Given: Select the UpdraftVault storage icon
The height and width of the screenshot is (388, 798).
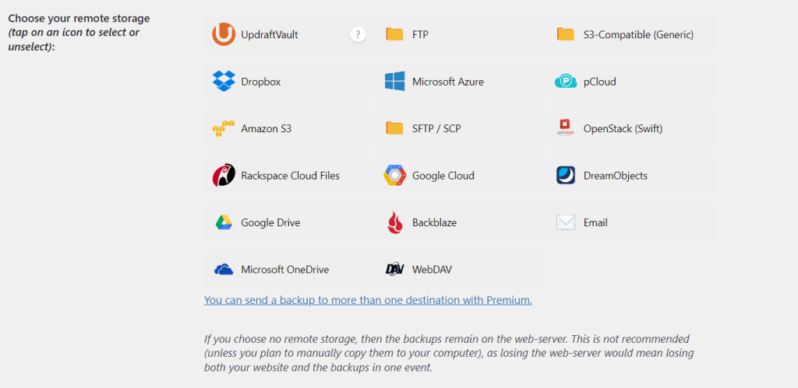Looking at the screenshot, I should point(224,34).
